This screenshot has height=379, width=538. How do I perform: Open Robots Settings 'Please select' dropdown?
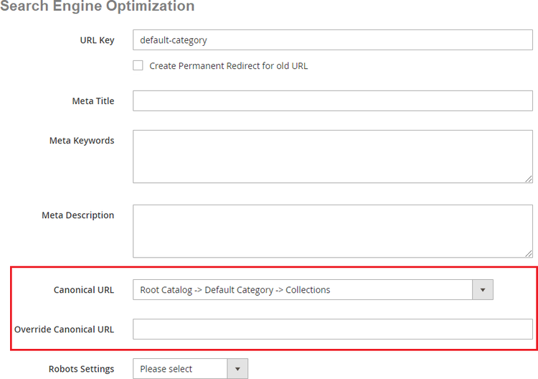point(180,369)
